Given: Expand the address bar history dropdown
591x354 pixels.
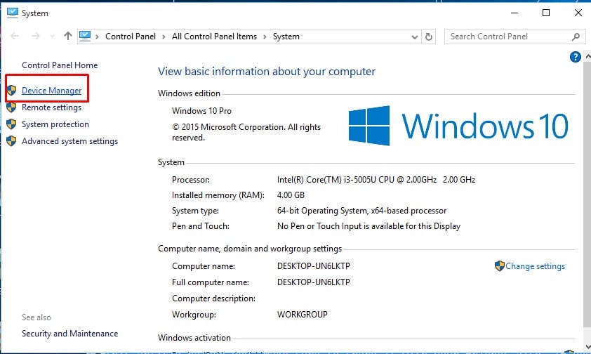Looking at the screenshot, I should coord(415,37).
